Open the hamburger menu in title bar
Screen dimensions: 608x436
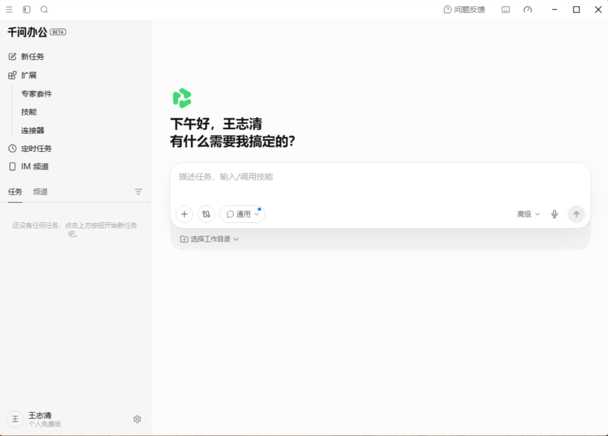point(10,10)
